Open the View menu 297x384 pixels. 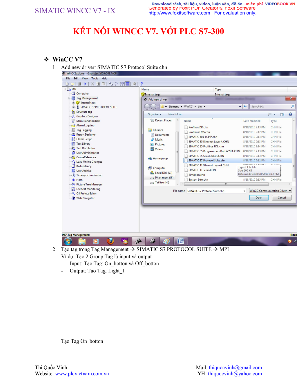[85, 79]
